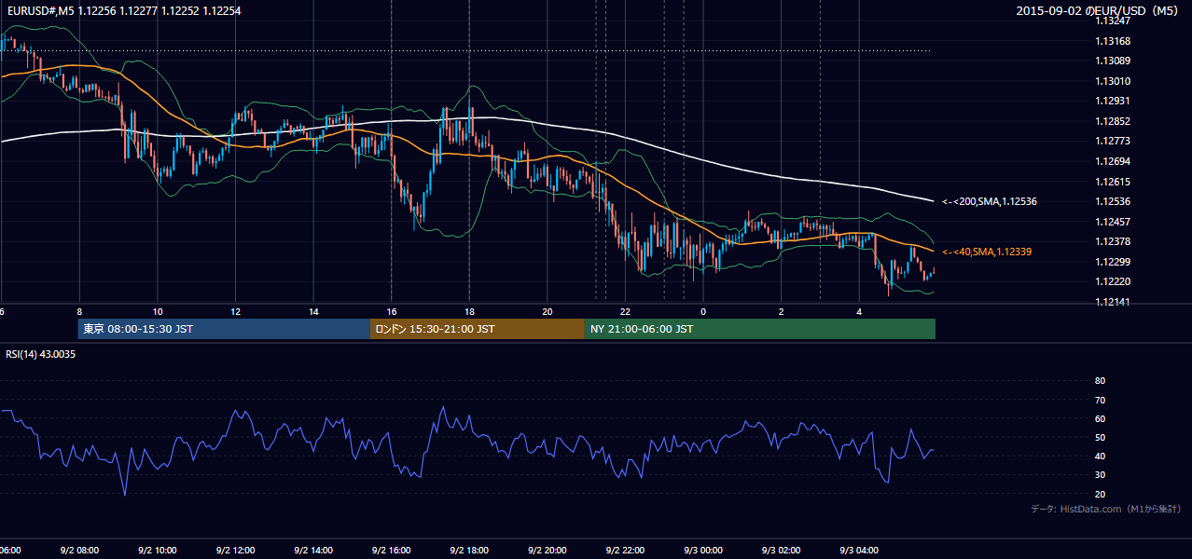Click price axis value 1.12852
The image size is (1192, 559).
tap(1113, 121)
